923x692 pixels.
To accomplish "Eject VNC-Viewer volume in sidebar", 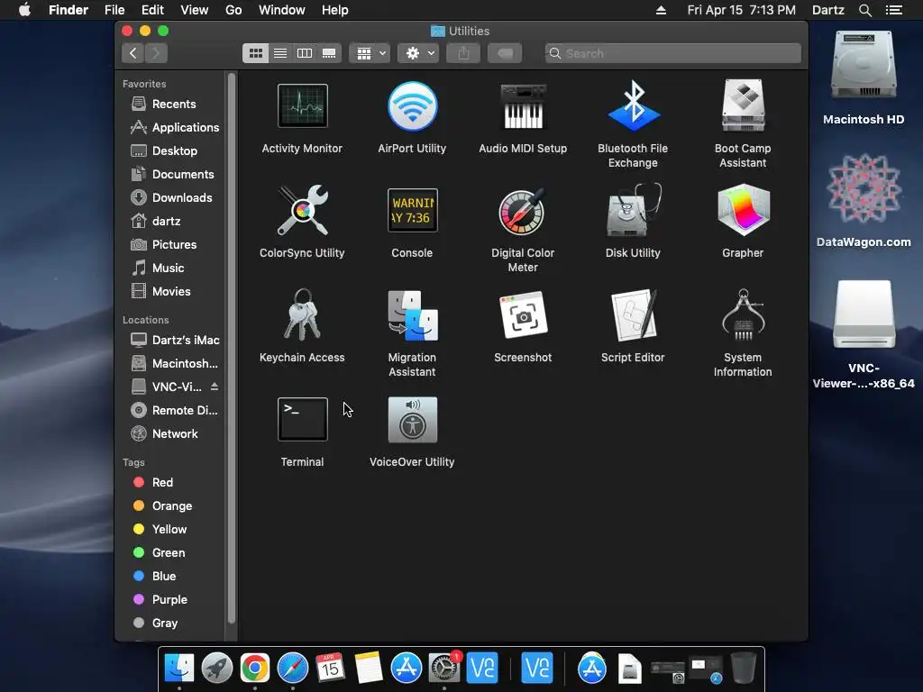I will coord(215,387).
